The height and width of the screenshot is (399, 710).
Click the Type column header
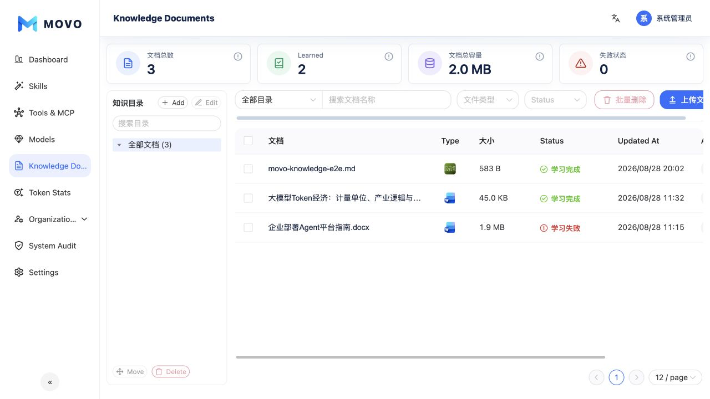[x=450, y=141]
